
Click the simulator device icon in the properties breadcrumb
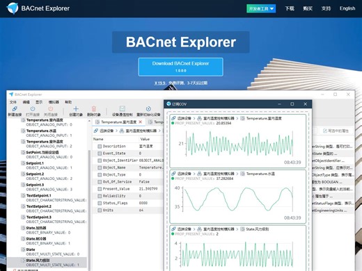click(122, 131)
